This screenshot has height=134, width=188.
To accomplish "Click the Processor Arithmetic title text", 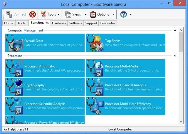I will click(40, 66).
